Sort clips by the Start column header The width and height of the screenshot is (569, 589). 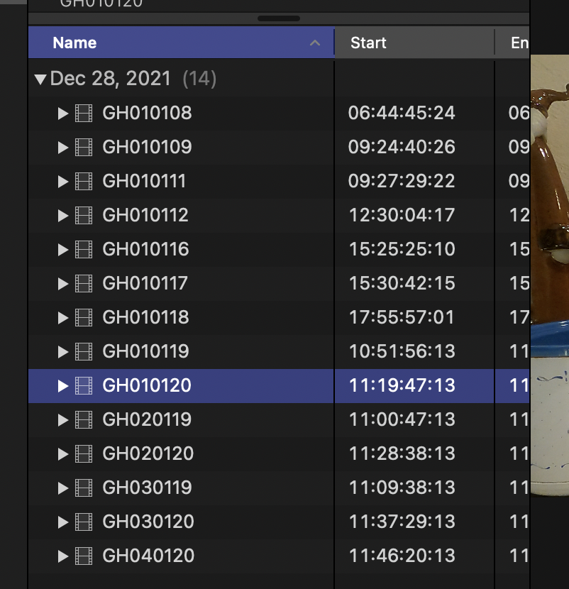(368, 43)
